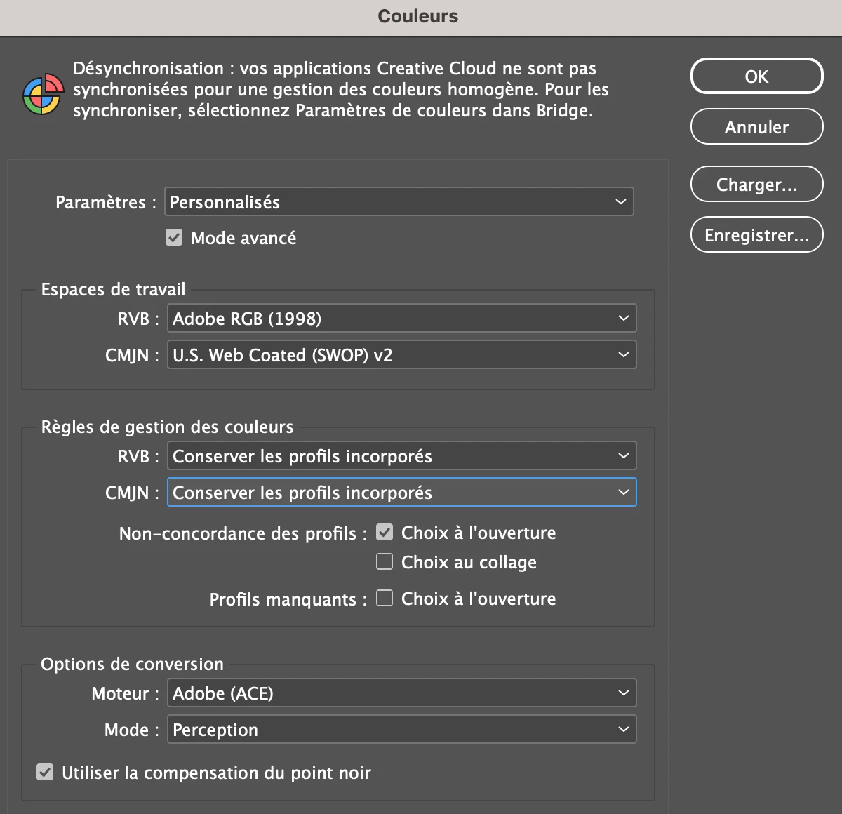
Task: Enable Choix au collage checkbox
Action: pyautogui.click(x=385, y=561)
